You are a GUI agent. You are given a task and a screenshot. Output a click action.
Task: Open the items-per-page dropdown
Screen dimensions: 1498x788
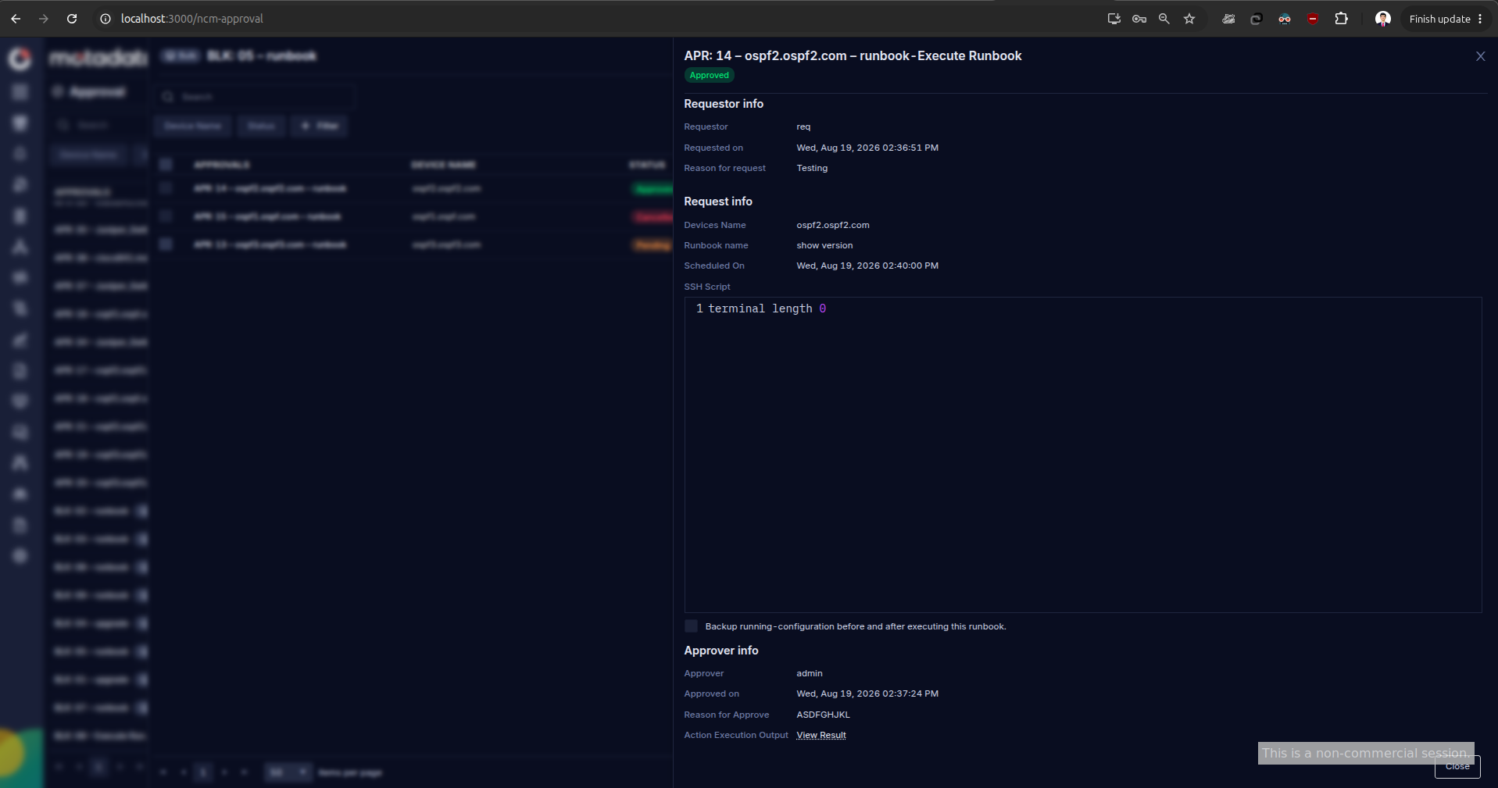[288, 772]
